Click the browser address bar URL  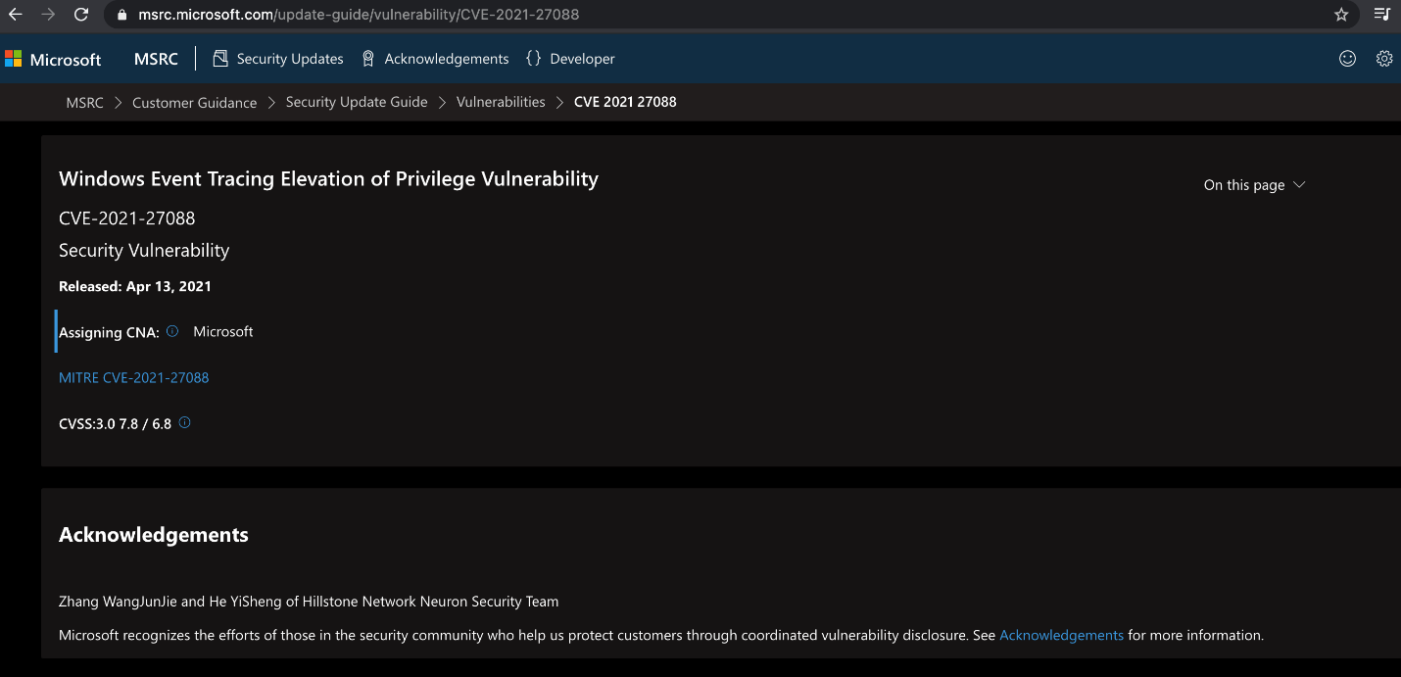click(359, 15)
